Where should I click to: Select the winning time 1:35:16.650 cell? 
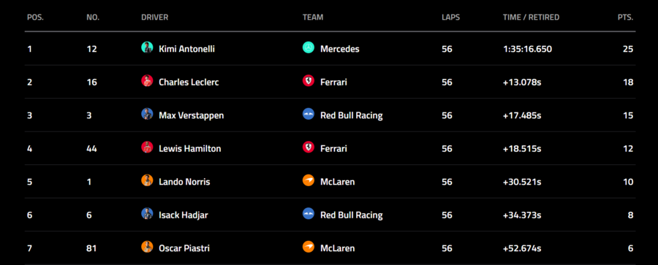[x=527, y=49]
